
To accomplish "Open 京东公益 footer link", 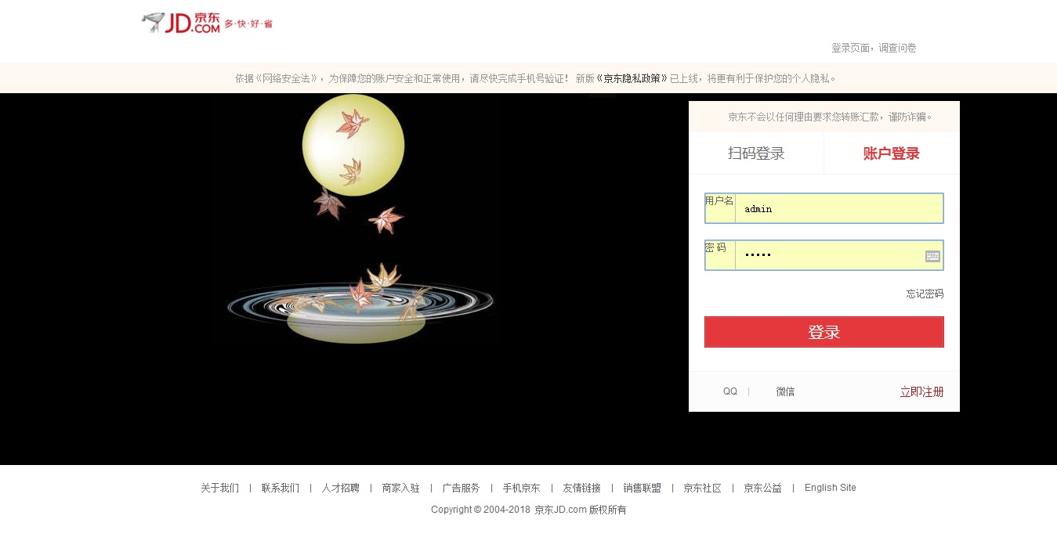I will tap(763, 488).
